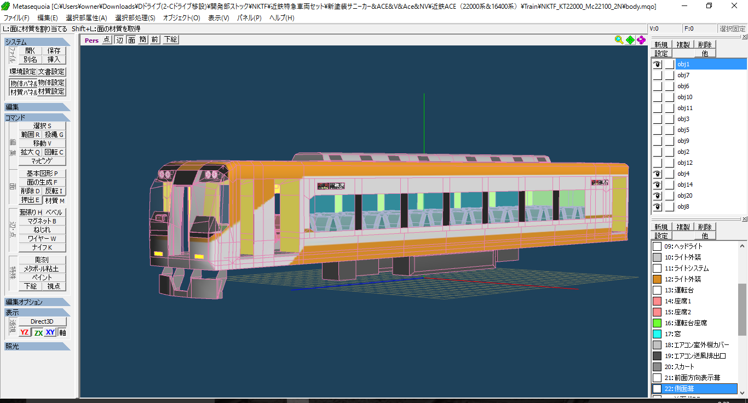Viewport: 748px width, 403px height.
Task: Hide obj1 using its eye icon
Action: tap(657, 64)
